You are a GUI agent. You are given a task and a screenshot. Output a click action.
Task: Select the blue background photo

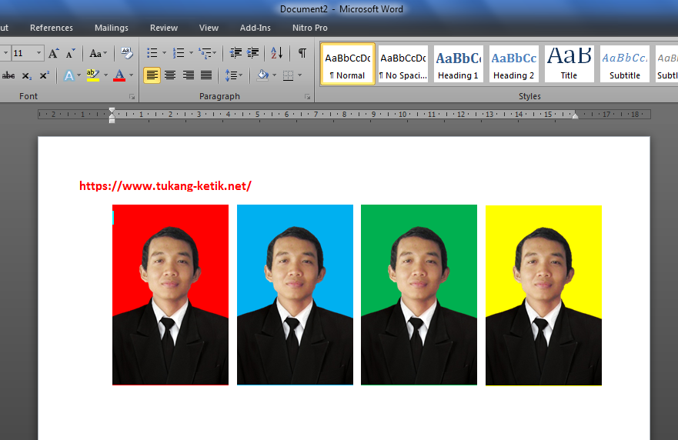click(x=295, y=295)
